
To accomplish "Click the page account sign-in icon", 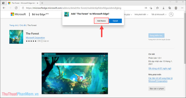I will [171, 14].
